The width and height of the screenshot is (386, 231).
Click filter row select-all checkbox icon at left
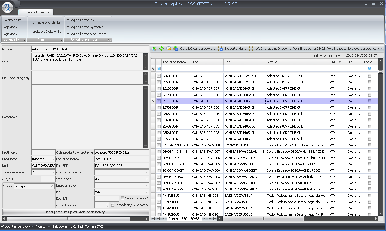(158, 69)
